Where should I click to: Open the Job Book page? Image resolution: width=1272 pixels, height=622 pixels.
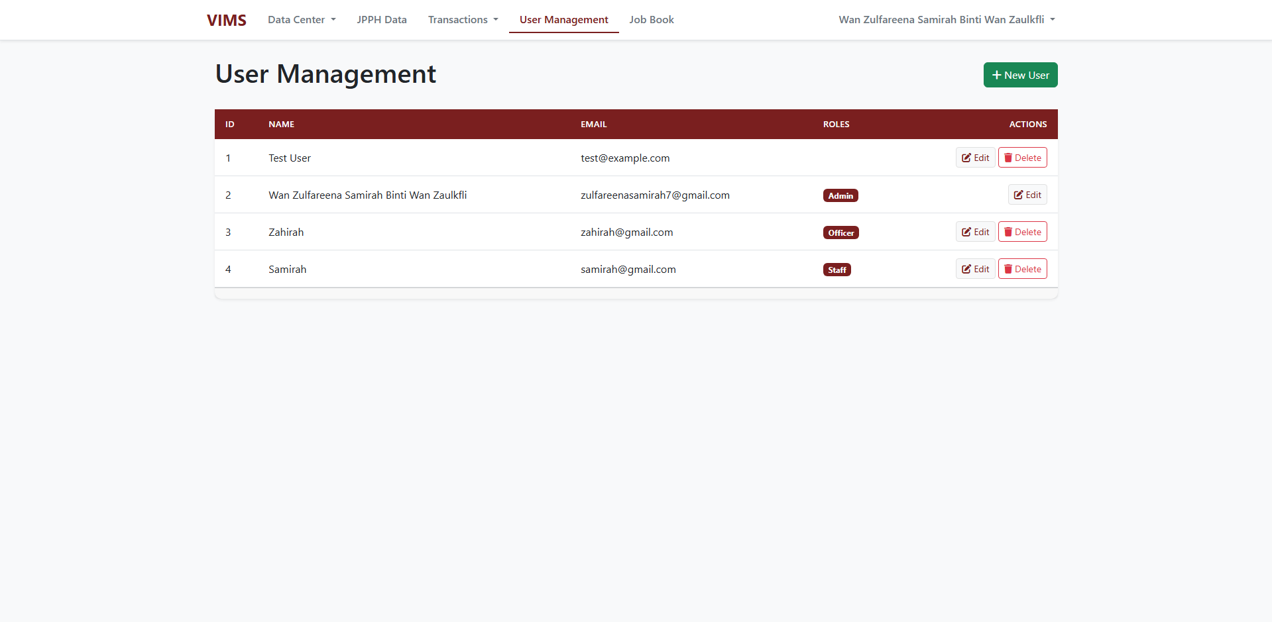(x=652, y=20)
